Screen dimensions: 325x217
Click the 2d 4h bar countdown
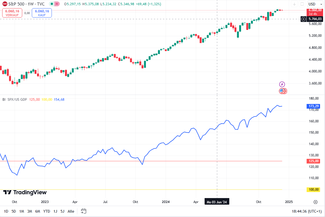pyautogui.click(x=313, y=14)
